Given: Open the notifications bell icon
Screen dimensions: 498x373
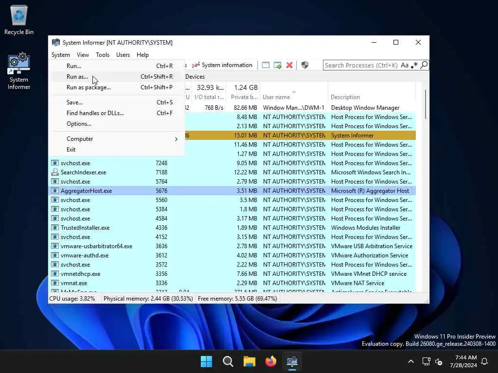Looking at the screenshot, I should [x=485, y=361].
